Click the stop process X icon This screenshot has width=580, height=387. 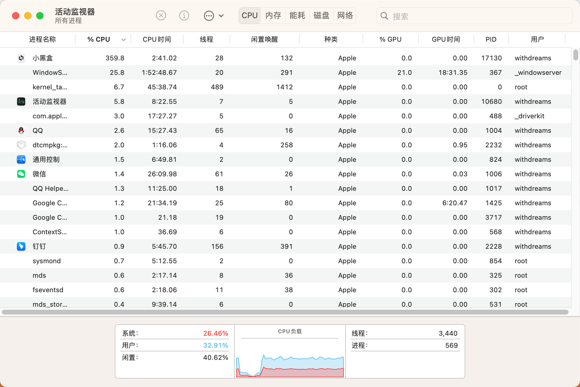pos(161,15)
